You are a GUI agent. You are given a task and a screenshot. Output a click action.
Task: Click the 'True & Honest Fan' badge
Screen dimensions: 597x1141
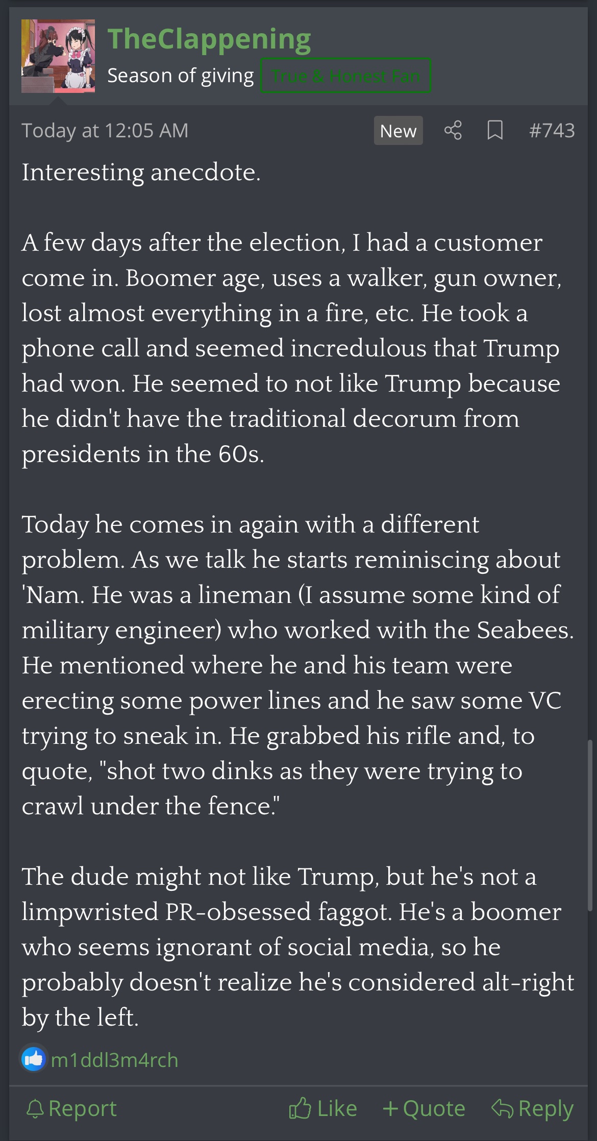click(x=345, y=76)
